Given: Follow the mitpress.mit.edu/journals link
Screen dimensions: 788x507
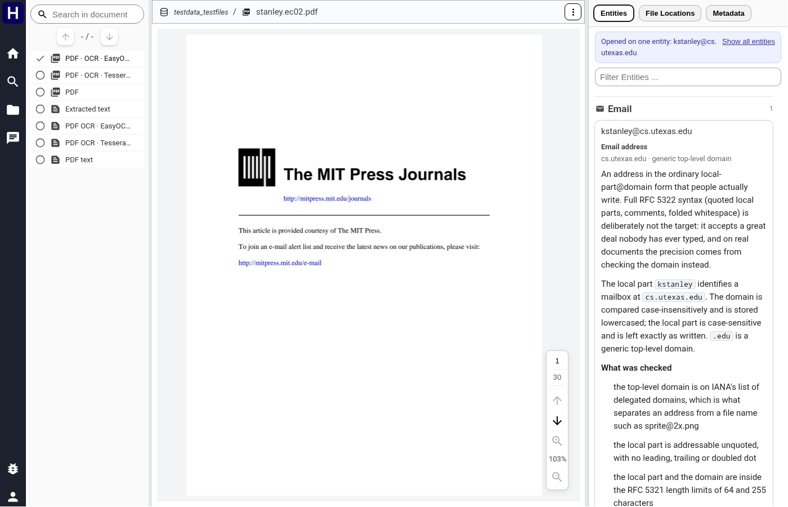Looking at the screenshot, I should [327, 198].
